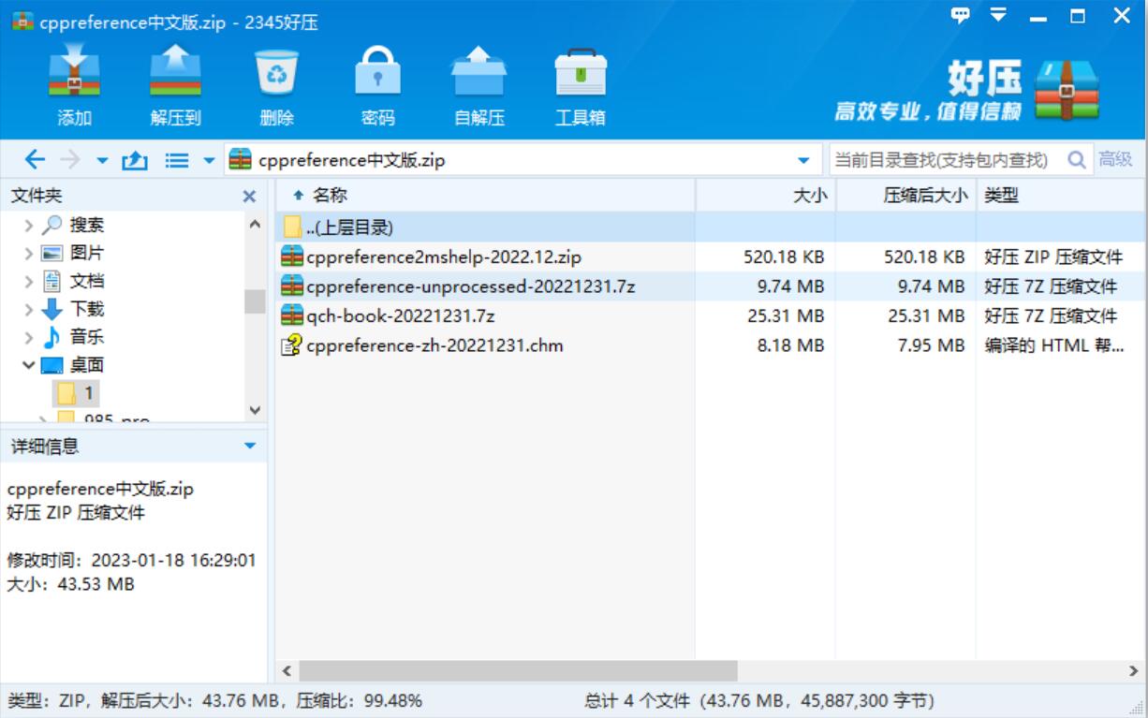Click the cppreference-unprocessed archive icon
Viewport: 1148px width, 718px height.
click(x=291, y=286)
